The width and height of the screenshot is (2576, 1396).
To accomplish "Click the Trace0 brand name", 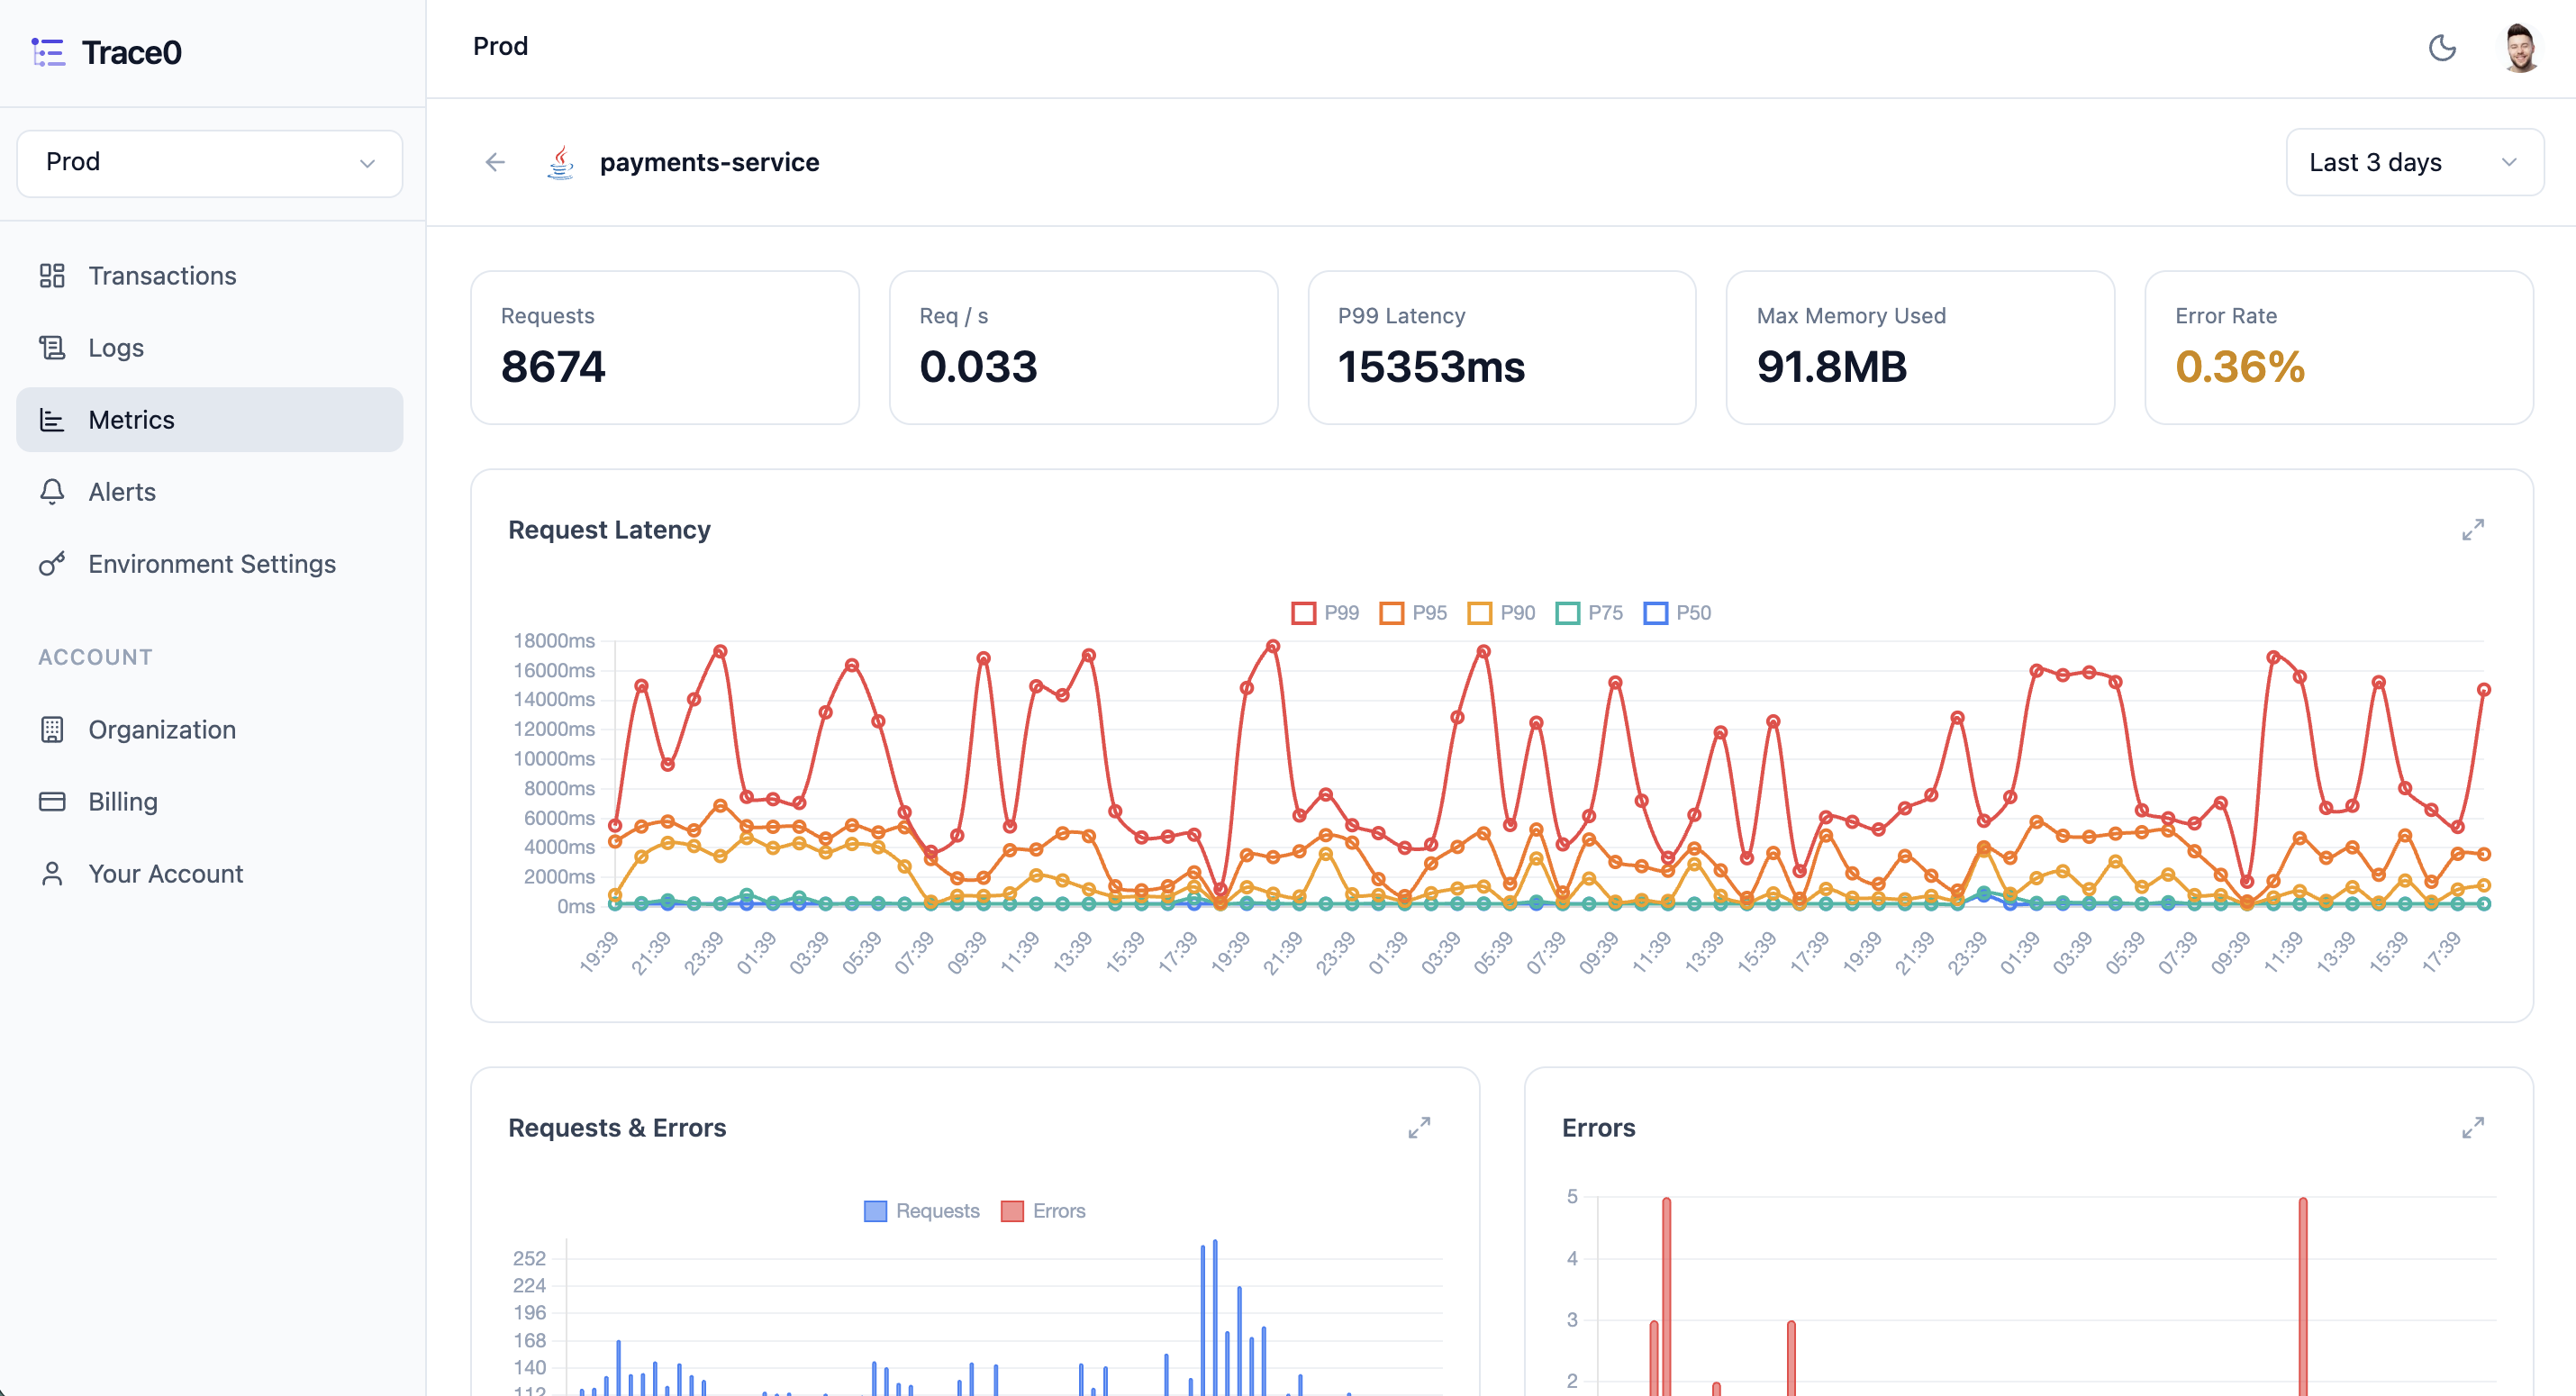I will (x=131, y=52).
